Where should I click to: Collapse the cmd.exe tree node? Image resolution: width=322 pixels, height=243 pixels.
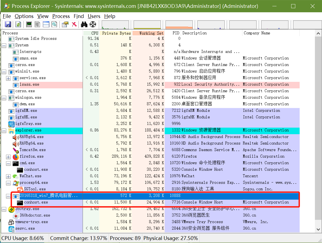coord(8,164)
